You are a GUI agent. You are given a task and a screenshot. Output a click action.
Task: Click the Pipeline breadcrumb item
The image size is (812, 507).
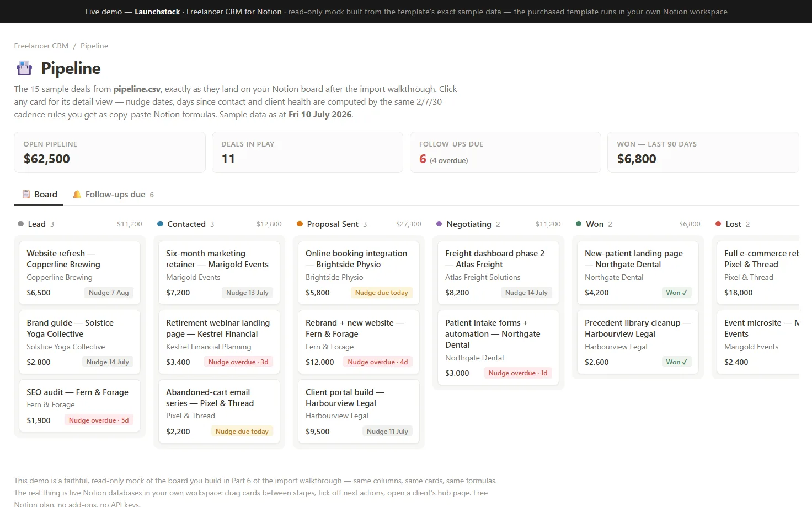tap(94, 46)
